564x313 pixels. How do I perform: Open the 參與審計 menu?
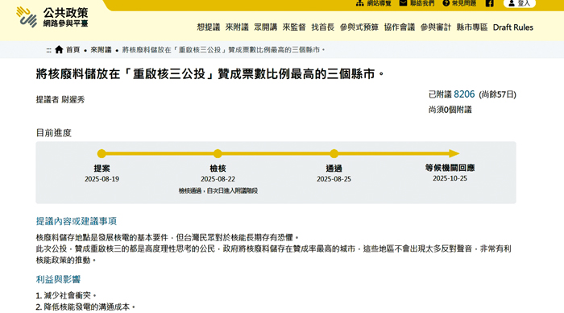pos(436,27)
